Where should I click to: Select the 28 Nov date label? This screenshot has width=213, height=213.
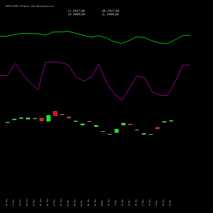coord(61,202)
